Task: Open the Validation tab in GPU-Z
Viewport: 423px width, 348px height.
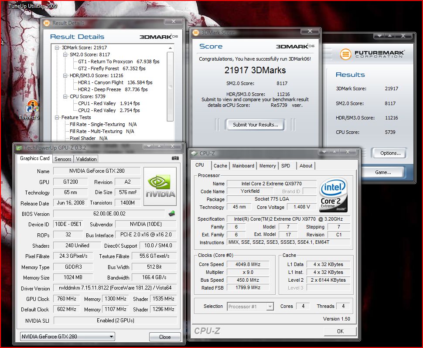Action: [x=86, y=159]
